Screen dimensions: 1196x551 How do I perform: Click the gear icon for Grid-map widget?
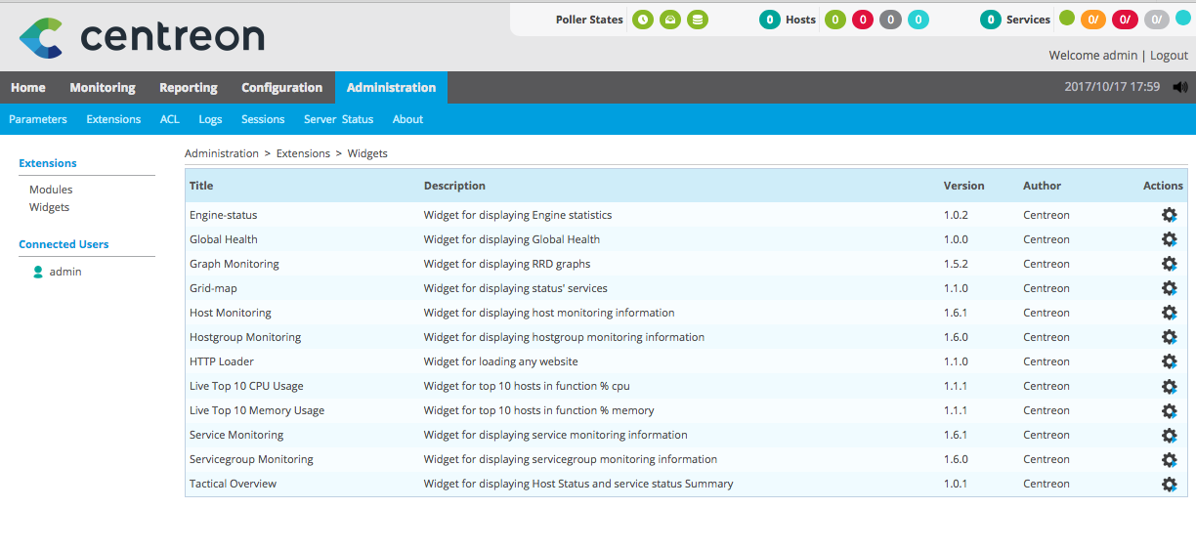[1169, 288]
